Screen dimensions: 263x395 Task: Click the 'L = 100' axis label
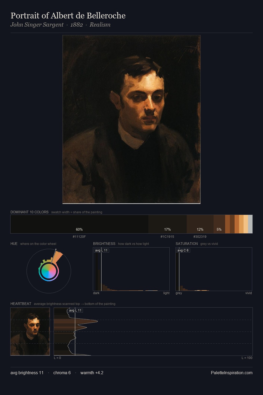tap(247, 358)
